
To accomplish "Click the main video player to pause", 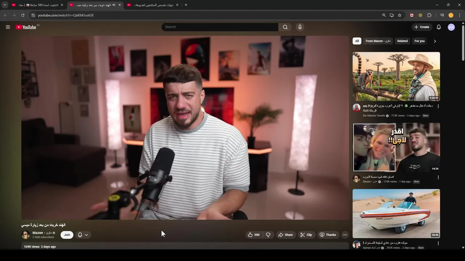I will pos(185,128).
